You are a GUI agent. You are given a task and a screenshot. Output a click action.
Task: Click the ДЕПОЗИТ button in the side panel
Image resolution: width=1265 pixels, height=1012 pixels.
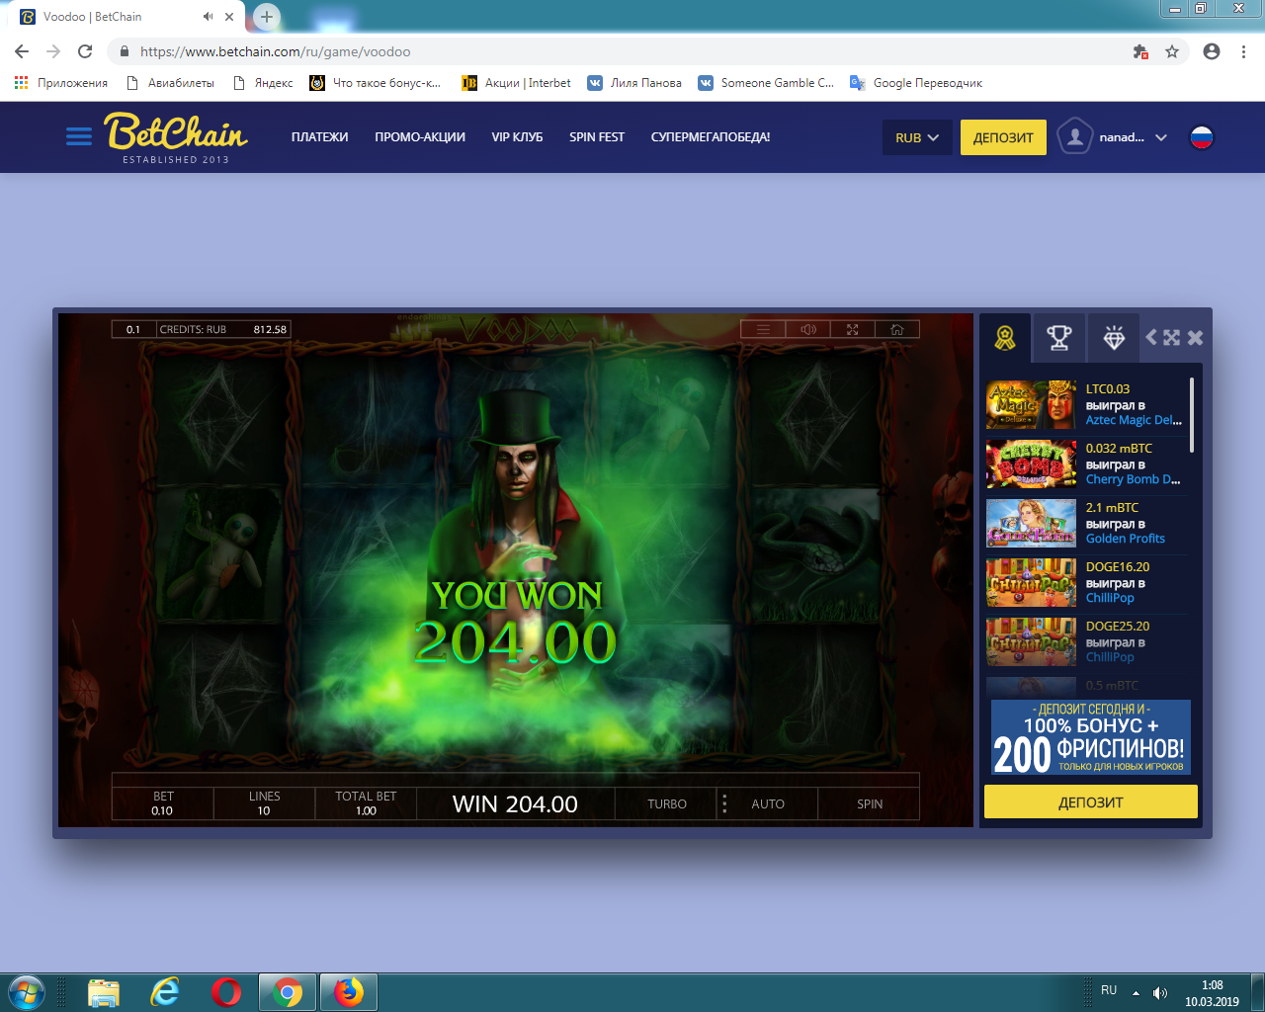pyautogui.click(x=1091, y=801)
